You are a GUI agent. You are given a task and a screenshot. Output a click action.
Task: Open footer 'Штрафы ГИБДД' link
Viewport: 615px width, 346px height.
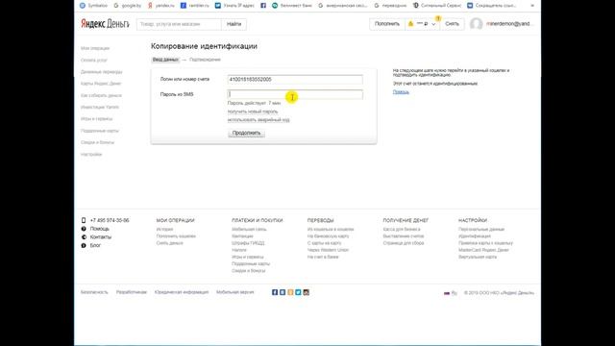(248, 243)
